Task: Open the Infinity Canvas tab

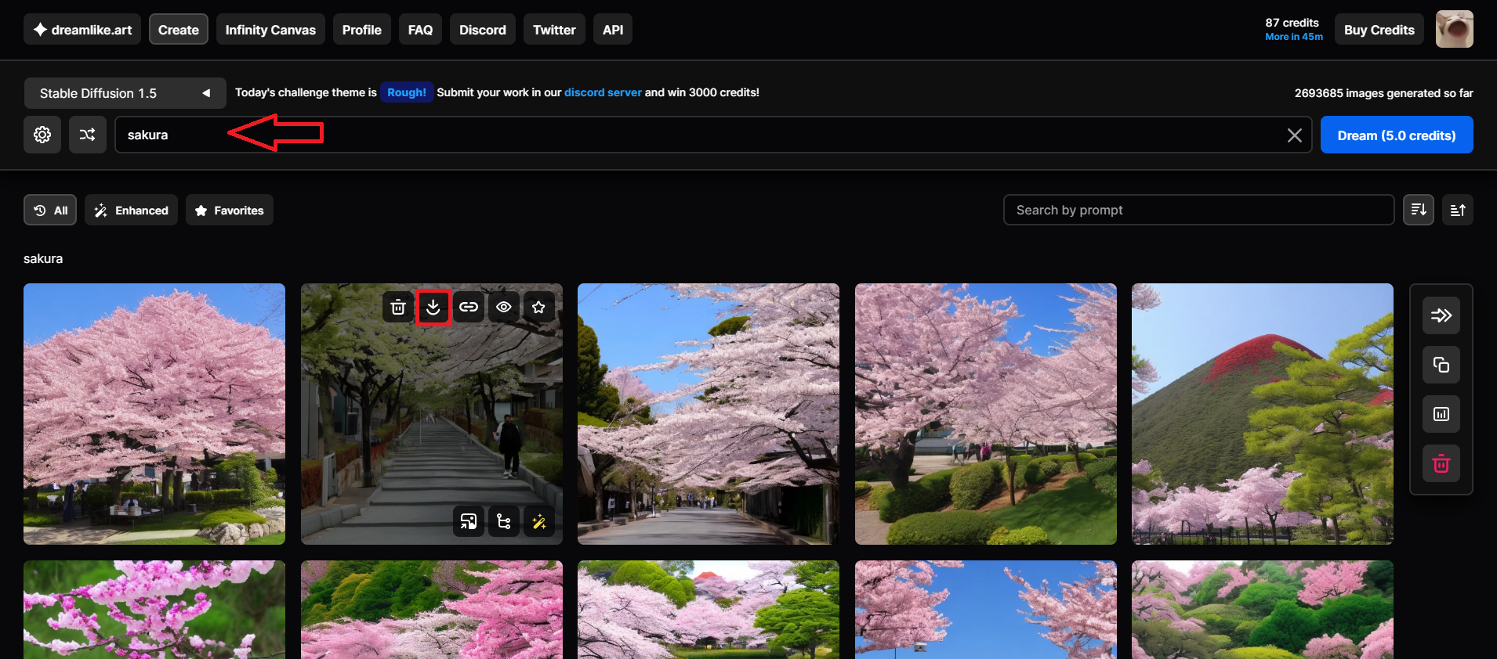Action: [x=270, y=30]
